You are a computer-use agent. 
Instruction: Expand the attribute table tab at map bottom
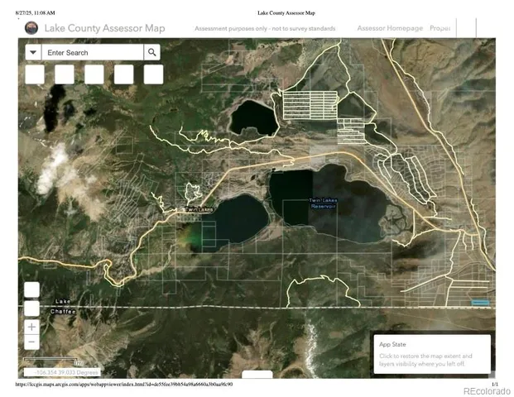pyautogui.click(x=257, y=375)
